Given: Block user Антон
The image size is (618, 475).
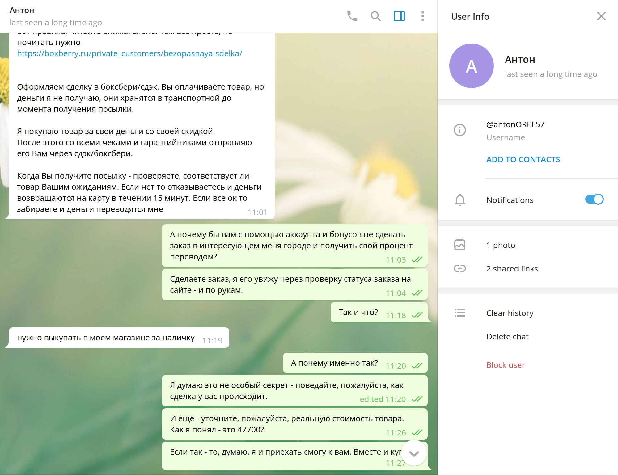Looking at the screenshot, I should click(x=506, y=365).
